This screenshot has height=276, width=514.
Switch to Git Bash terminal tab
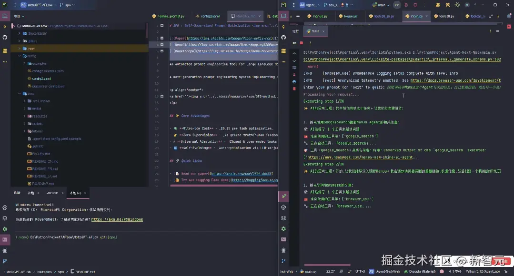(52, 193)
